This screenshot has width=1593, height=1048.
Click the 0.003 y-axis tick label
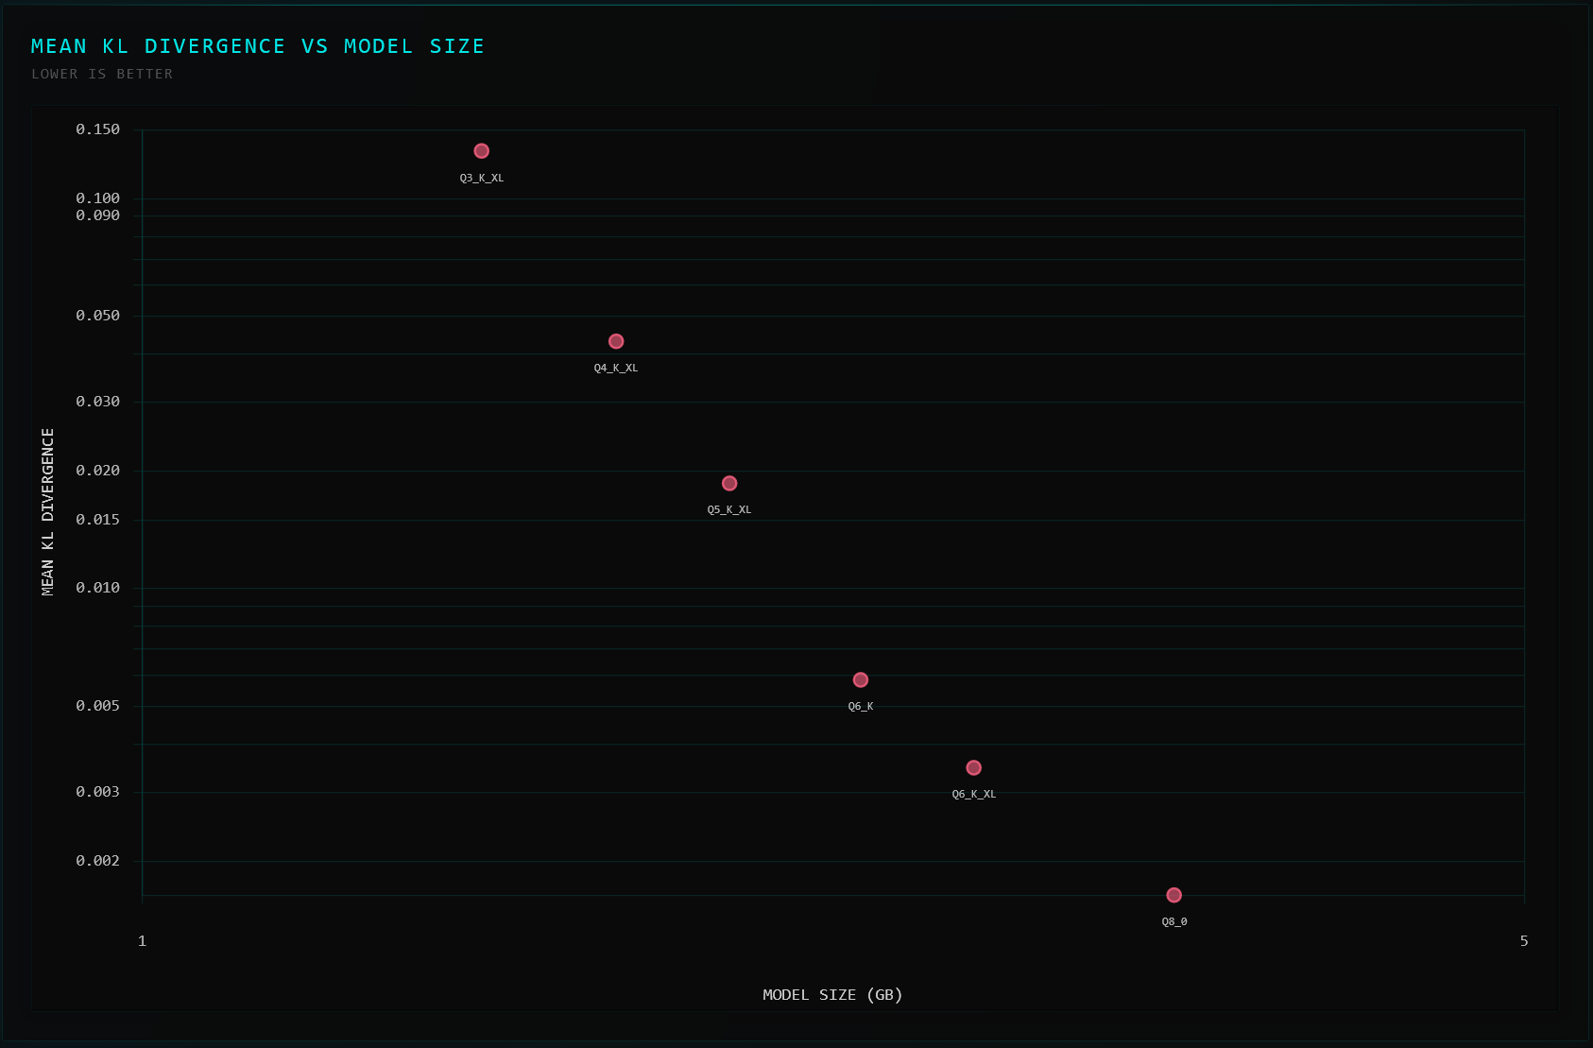(x=98, y=792)
